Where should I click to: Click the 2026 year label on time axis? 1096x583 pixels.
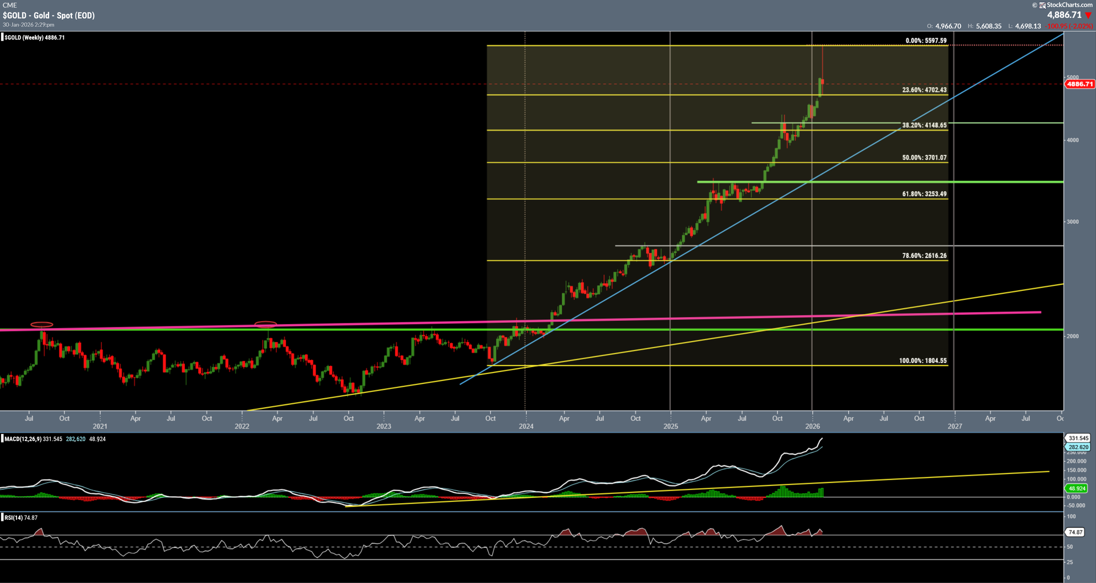[x=812, y=426]
